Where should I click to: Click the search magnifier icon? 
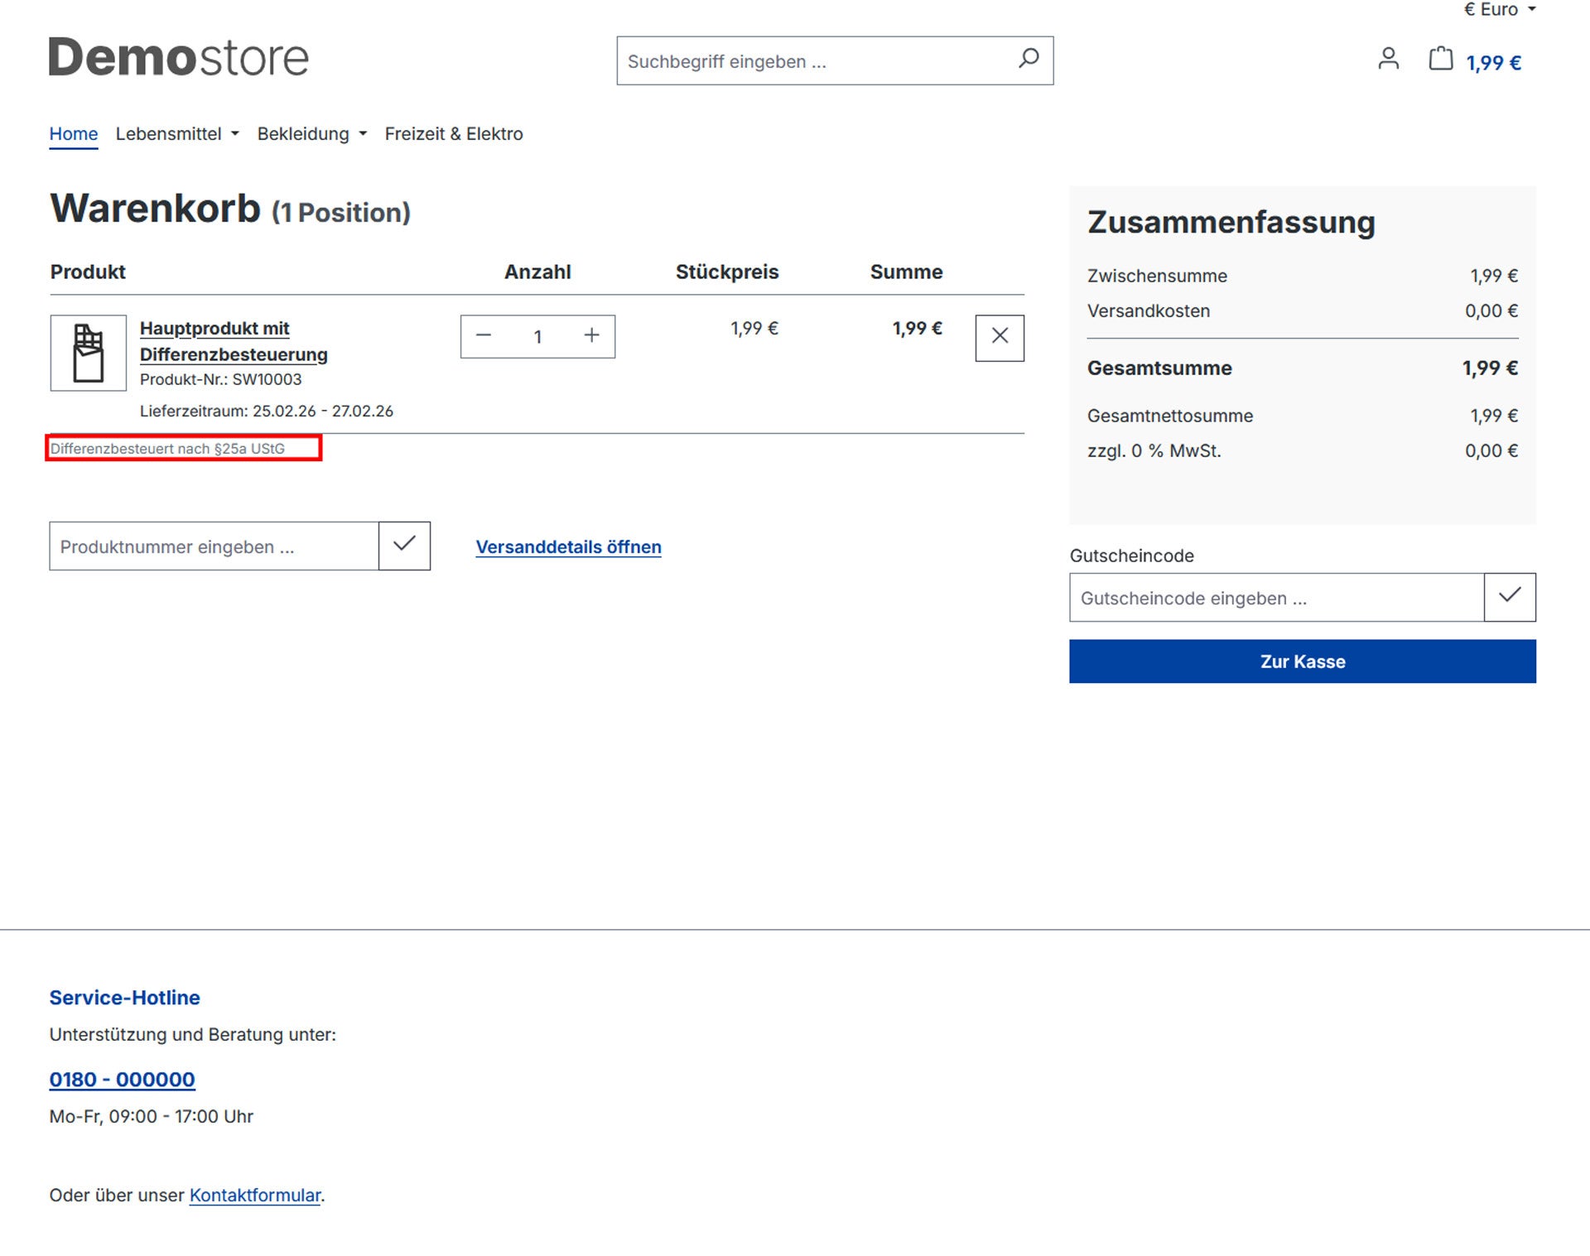point(1028,59)
